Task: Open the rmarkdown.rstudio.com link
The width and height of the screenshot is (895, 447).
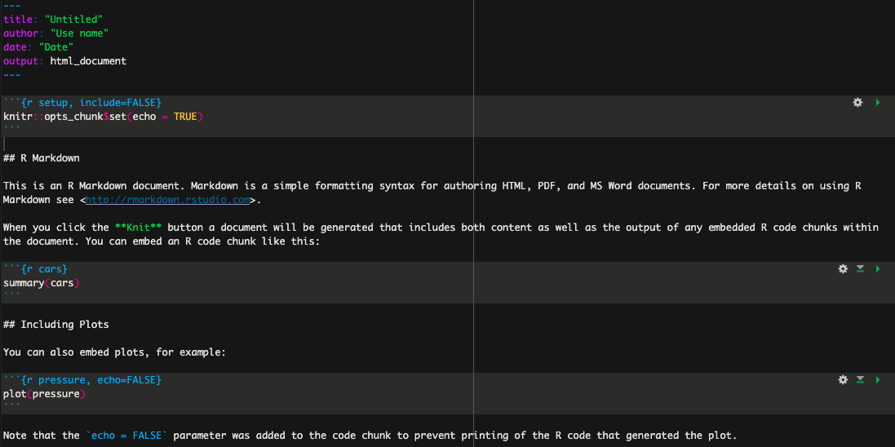Action: tap(167, 200)
